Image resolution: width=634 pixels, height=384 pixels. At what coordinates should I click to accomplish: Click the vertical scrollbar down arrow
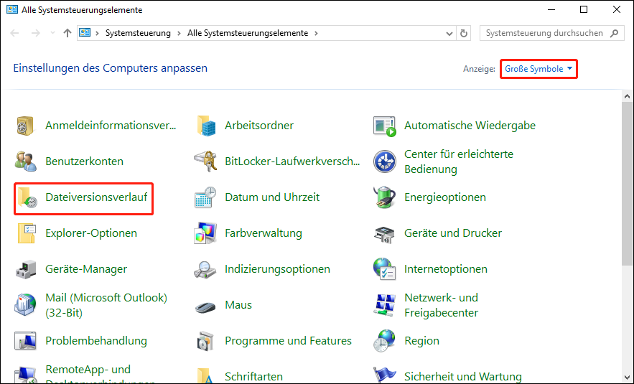tap(628, 378)
